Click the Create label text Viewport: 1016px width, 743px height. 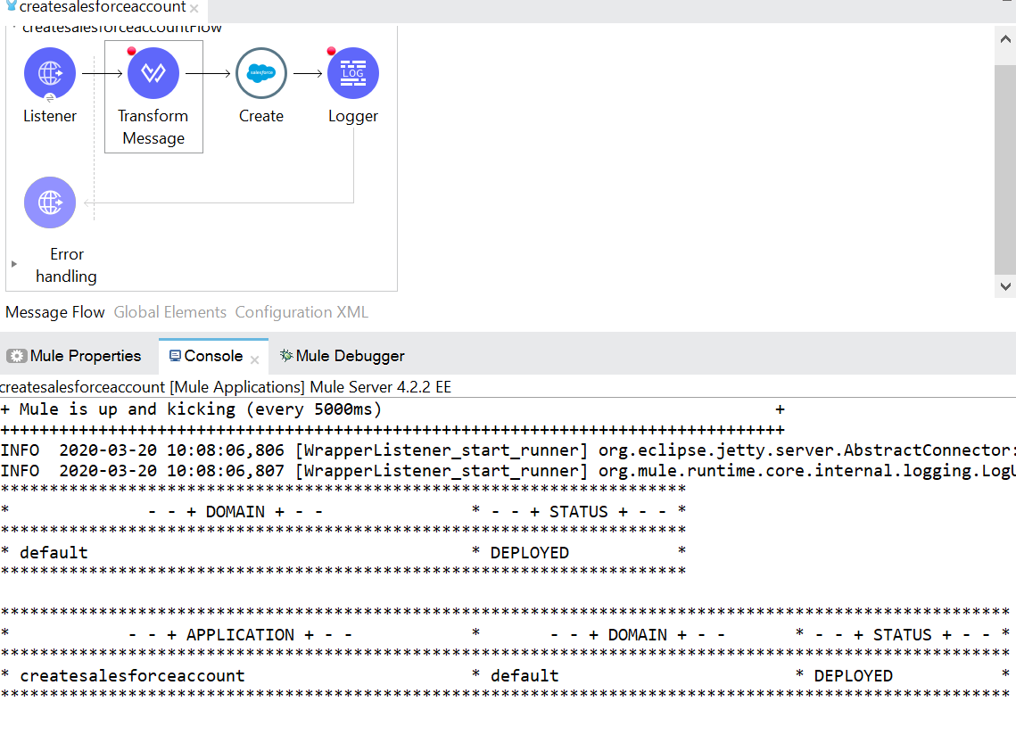(261, 116)
